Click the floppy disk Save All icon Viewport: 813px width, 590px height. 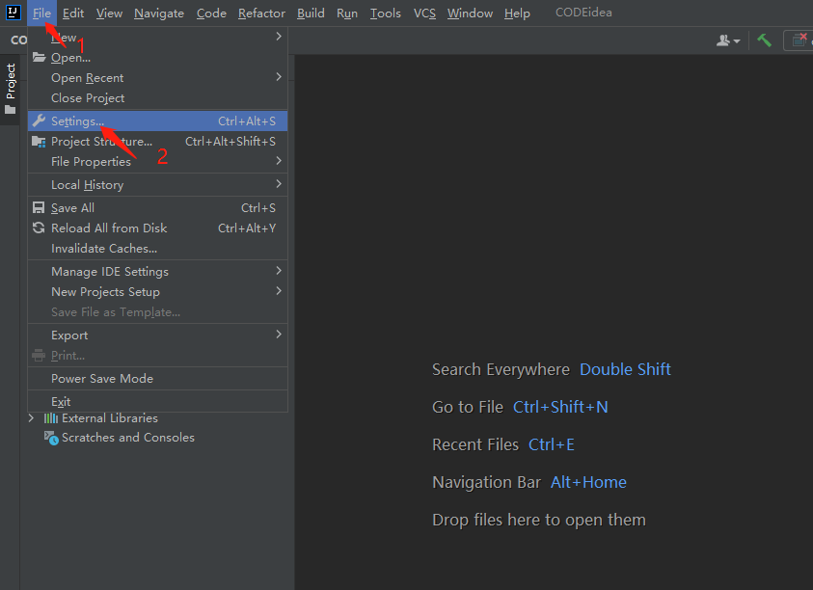click(39, 208)
